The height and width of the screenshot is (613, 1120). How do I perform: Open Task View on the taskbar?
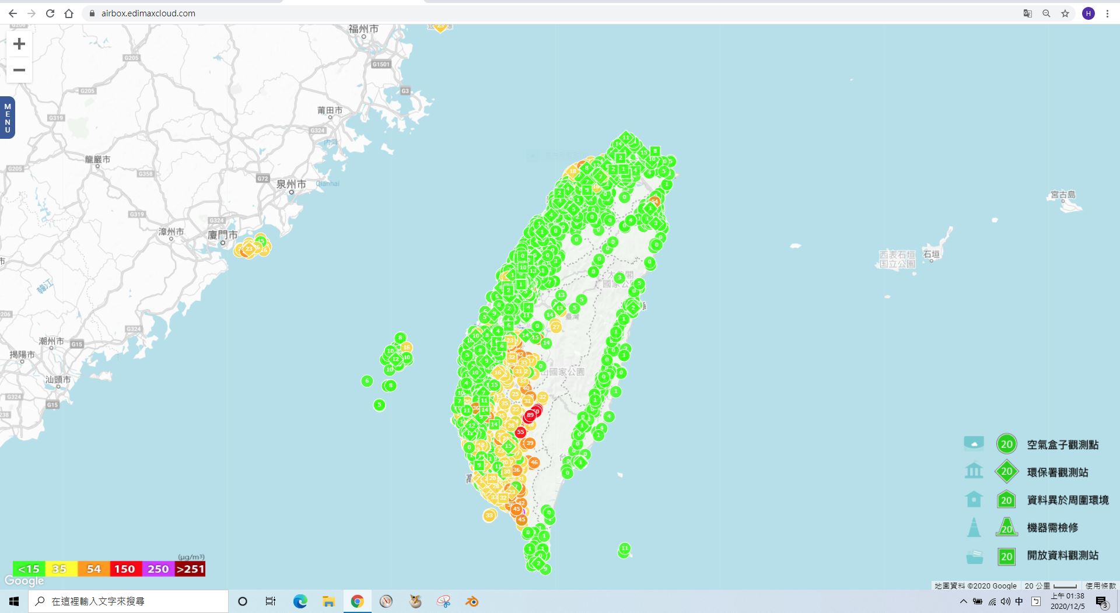coord(271,601)
